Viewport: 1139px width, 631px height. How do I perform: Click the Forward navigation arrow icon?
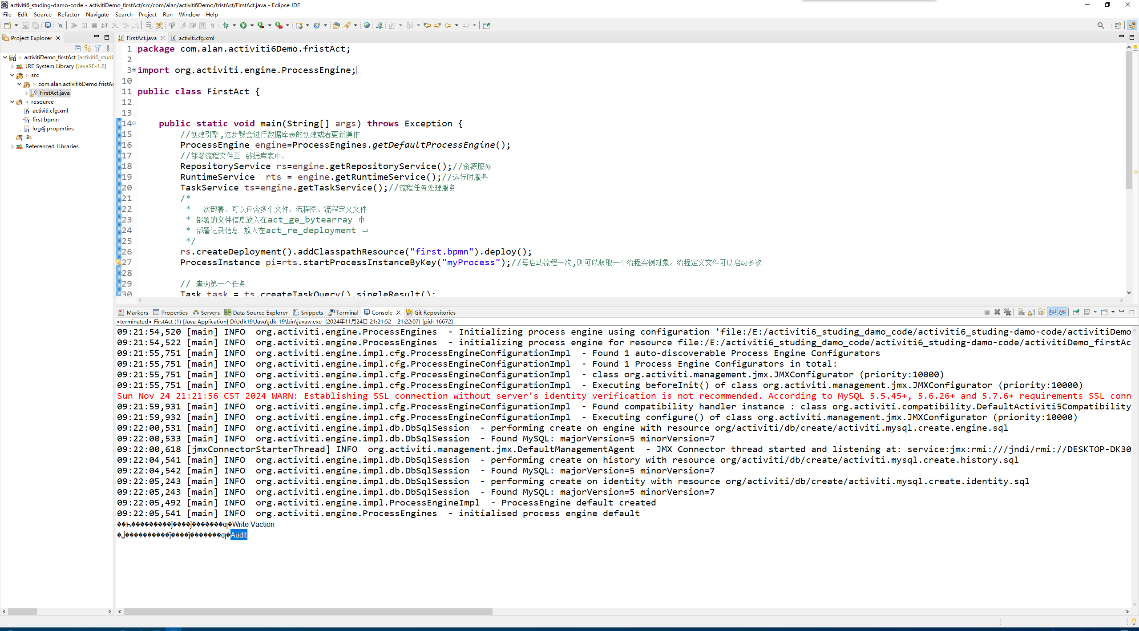coord(466,25)
